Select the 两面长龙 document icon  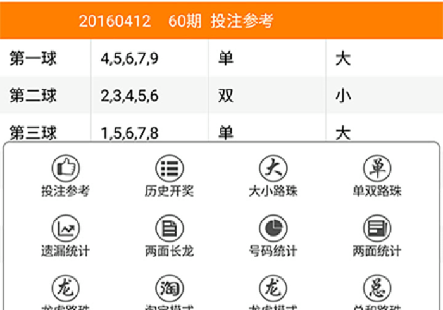(169, 228)
